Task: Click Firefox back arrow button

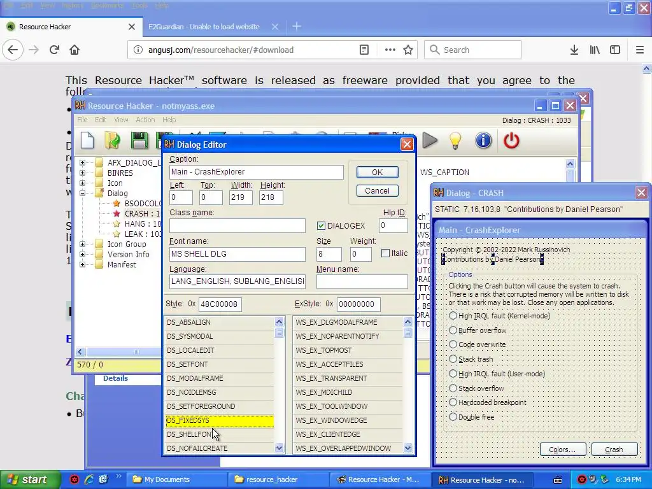Action: (x=13, y=50)
